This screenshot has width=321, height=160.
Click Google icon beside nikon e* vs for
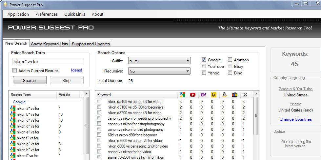[13, 132]
